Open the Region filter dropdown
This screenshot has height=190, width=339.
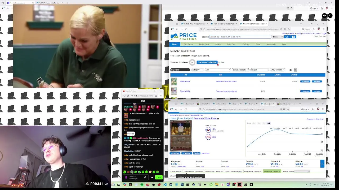point(260,70)
